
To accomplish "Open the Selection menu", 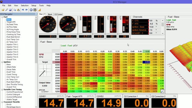I will point(25,5).
